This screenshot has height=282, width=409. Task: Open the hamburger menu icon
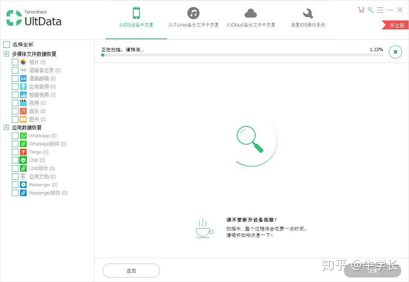point(380,10)
